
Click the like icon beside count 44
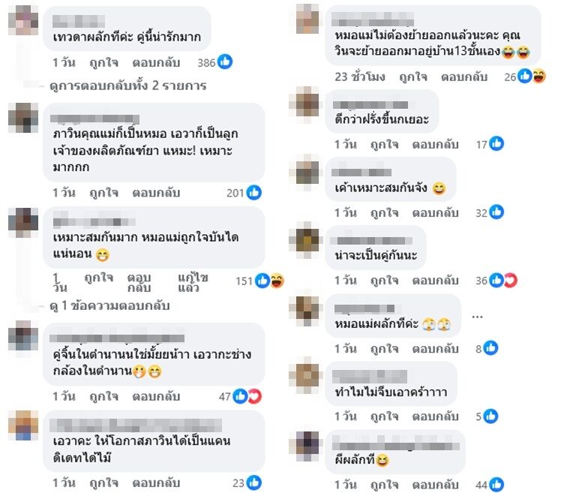(496, 484)
